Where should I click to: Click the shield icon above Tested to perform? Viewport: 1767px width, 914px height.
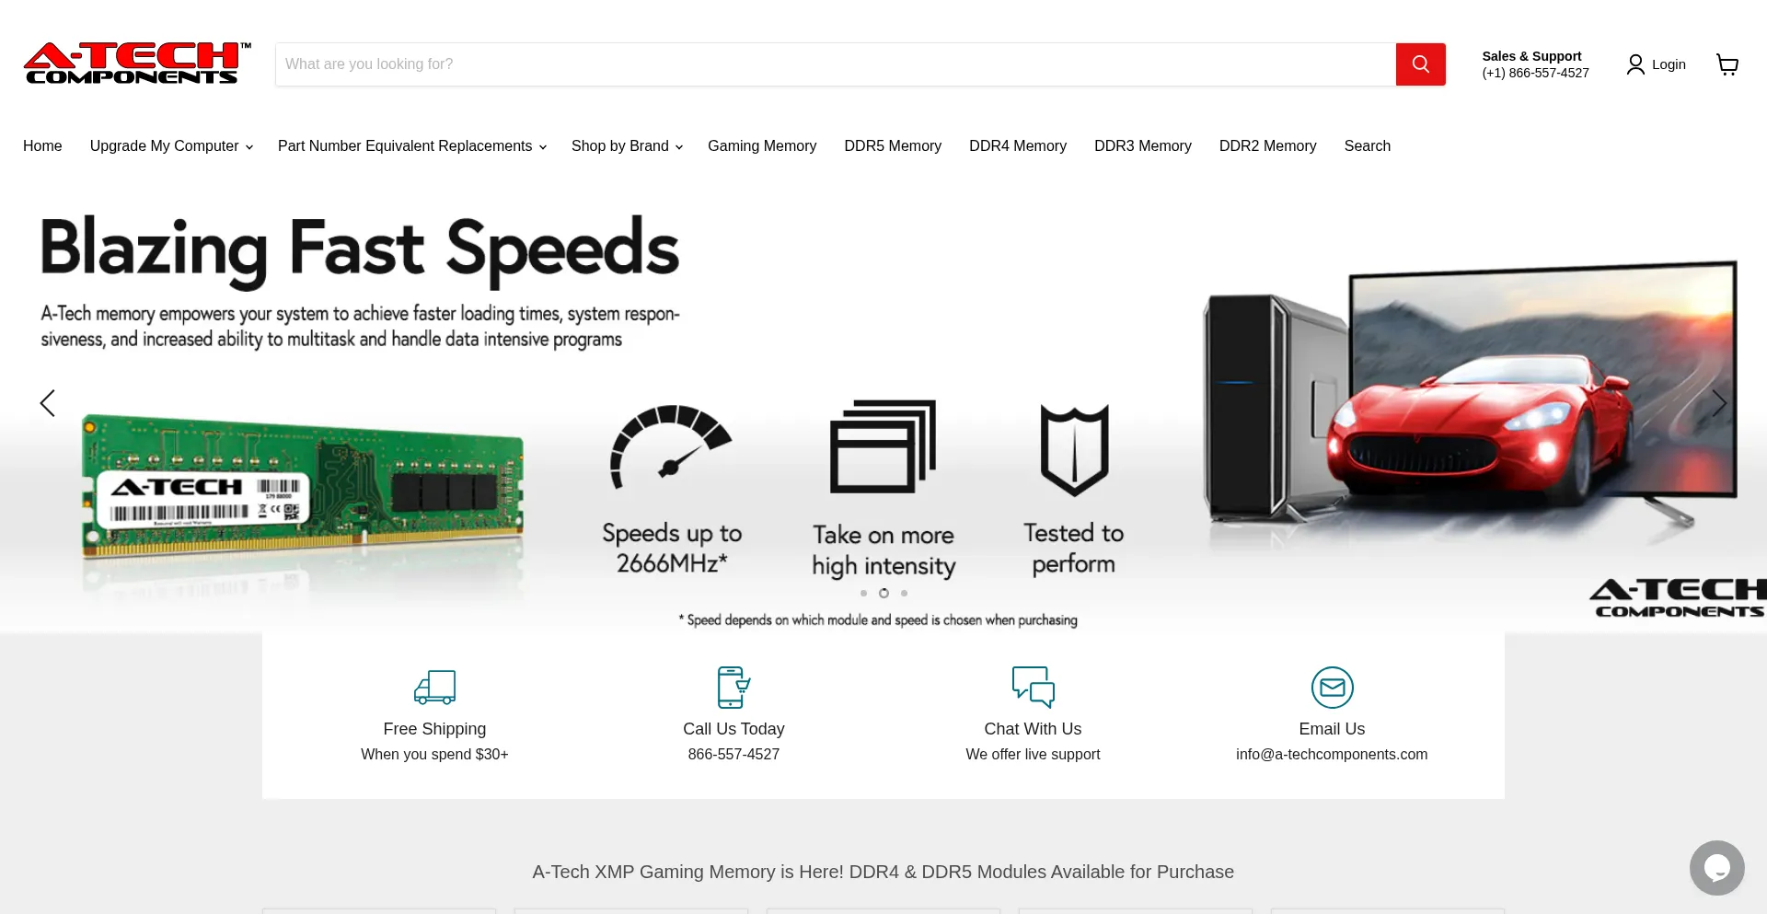[x=1074, y=450]
